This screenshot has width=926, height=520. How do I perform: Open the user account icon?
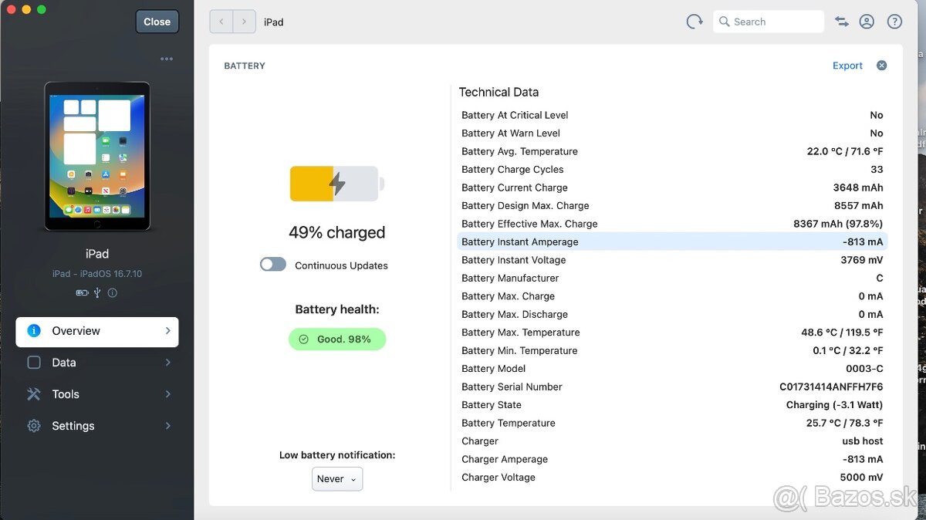pyautogui.click(x=867, y=22)
